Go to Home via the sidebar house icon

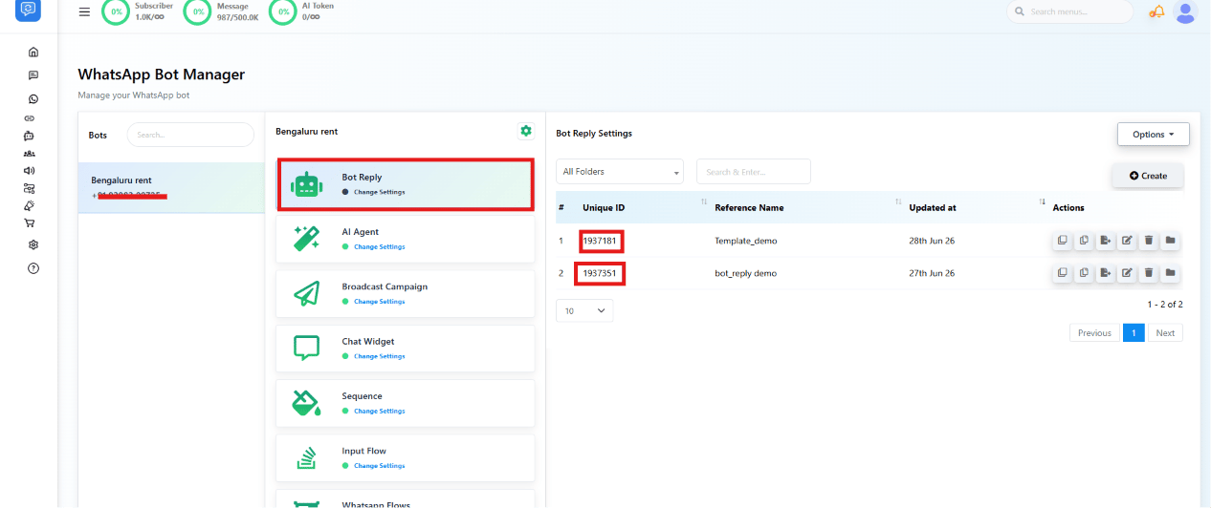(x=33, y=52)
